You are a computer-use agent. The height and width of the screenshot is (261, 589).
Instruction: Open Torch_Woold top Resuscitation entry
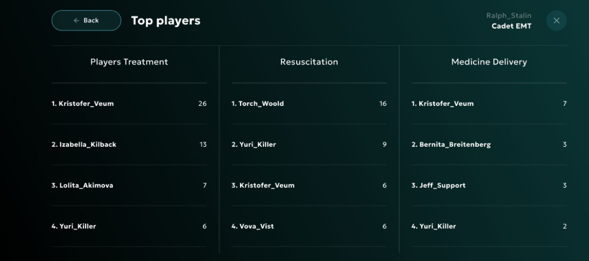click(x=309, y=103)
